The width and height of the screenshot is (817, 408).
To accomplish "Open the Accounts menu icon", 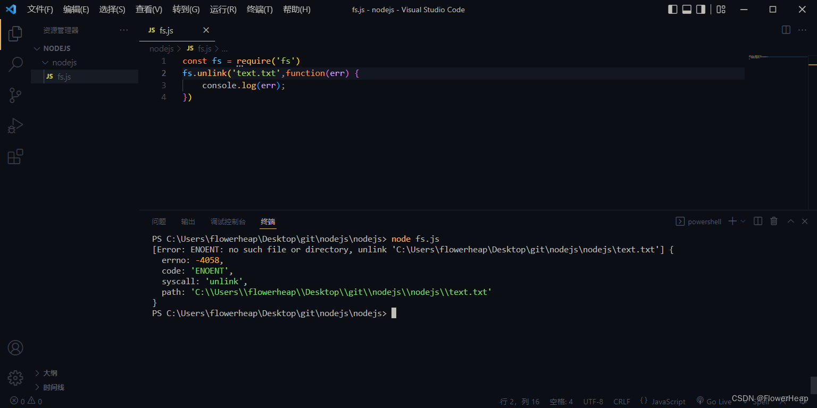I will [x=15, y=348].
